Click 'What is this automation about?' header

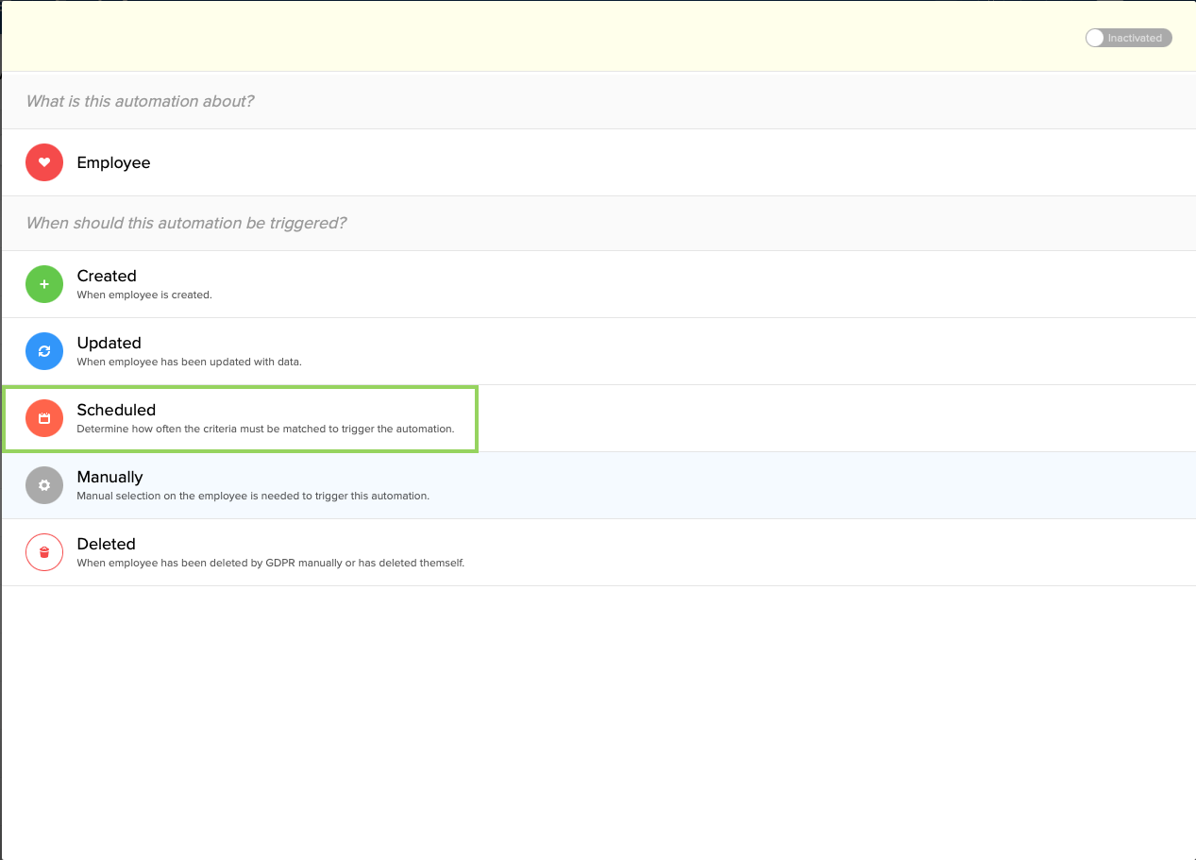140,101
